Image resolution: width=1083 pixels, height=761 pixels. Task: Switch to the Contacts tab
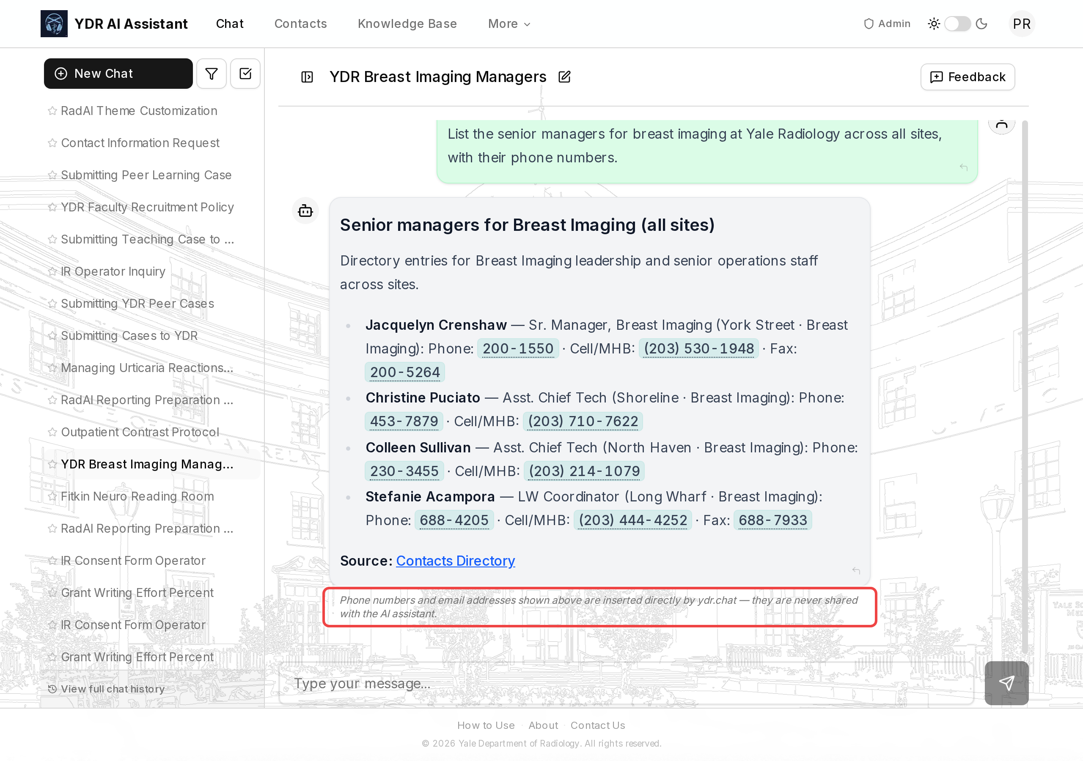(x=300, y=24)
